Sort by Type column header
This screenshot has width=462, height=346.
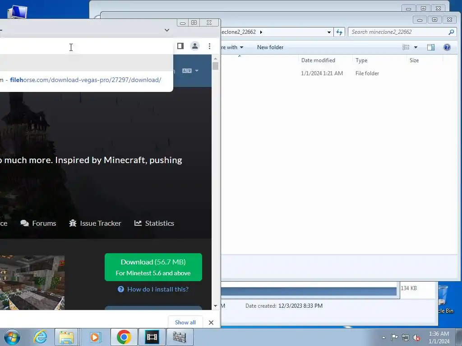(x=361, y=60)
